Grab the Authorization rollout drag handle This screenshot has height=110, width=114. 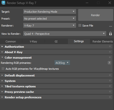pos(110,46)
